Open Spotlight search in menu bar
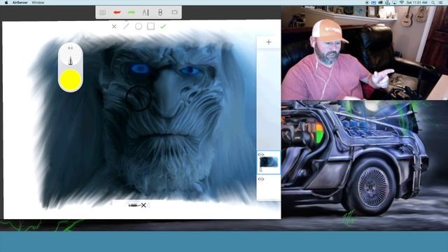Image resolution: width=448 pixels, height=252 pixels. point(433,3)
